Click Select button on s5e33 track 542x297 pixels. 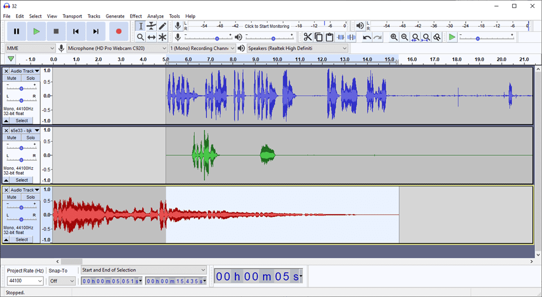(21, 180)
